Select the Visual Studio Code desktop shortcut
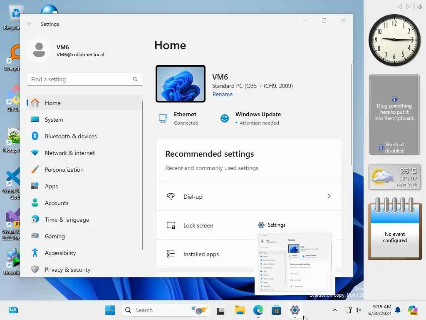Screen dimensions: 426x320 click(x=12, y=184)
